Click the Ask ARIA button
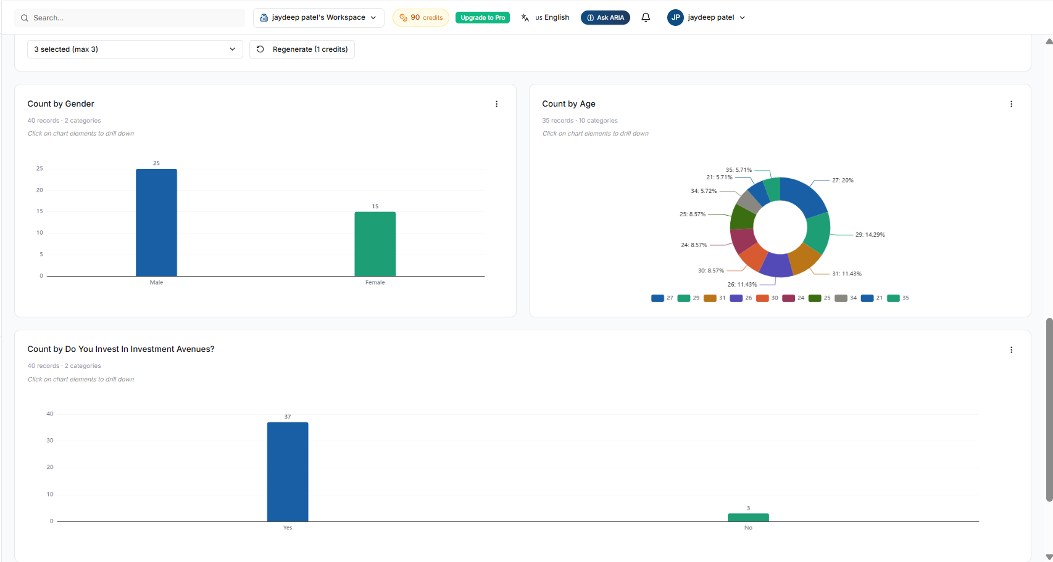The image size is (1053, 562). (605, 17)
